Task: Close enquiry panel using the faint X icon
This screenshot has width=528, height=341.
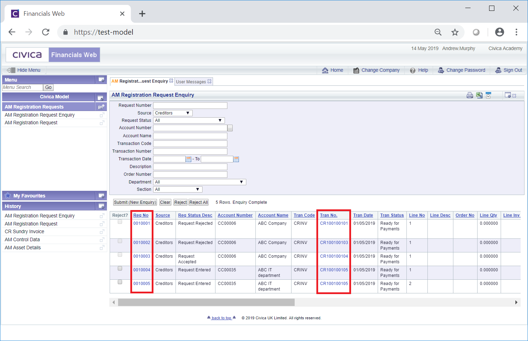Action: point(514,96)
